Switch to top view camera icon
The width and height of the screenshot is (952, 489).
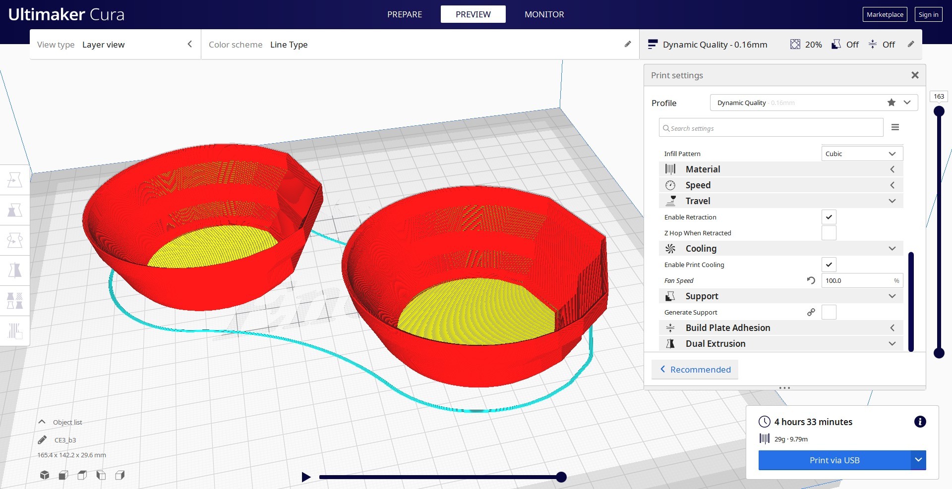pyautogui.click(x=82, y=475)
